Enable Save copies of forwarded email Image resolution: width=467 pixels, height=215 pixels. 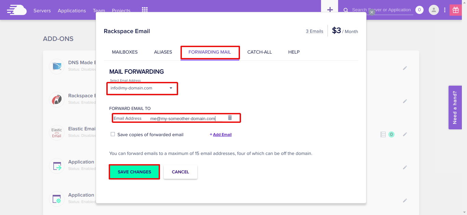point(113,134)
